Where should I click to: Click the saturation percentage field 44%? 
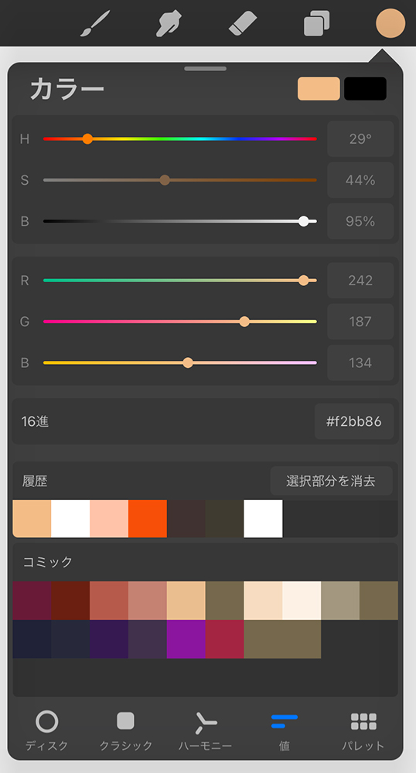pyautogui.click(x=360, y=180)
